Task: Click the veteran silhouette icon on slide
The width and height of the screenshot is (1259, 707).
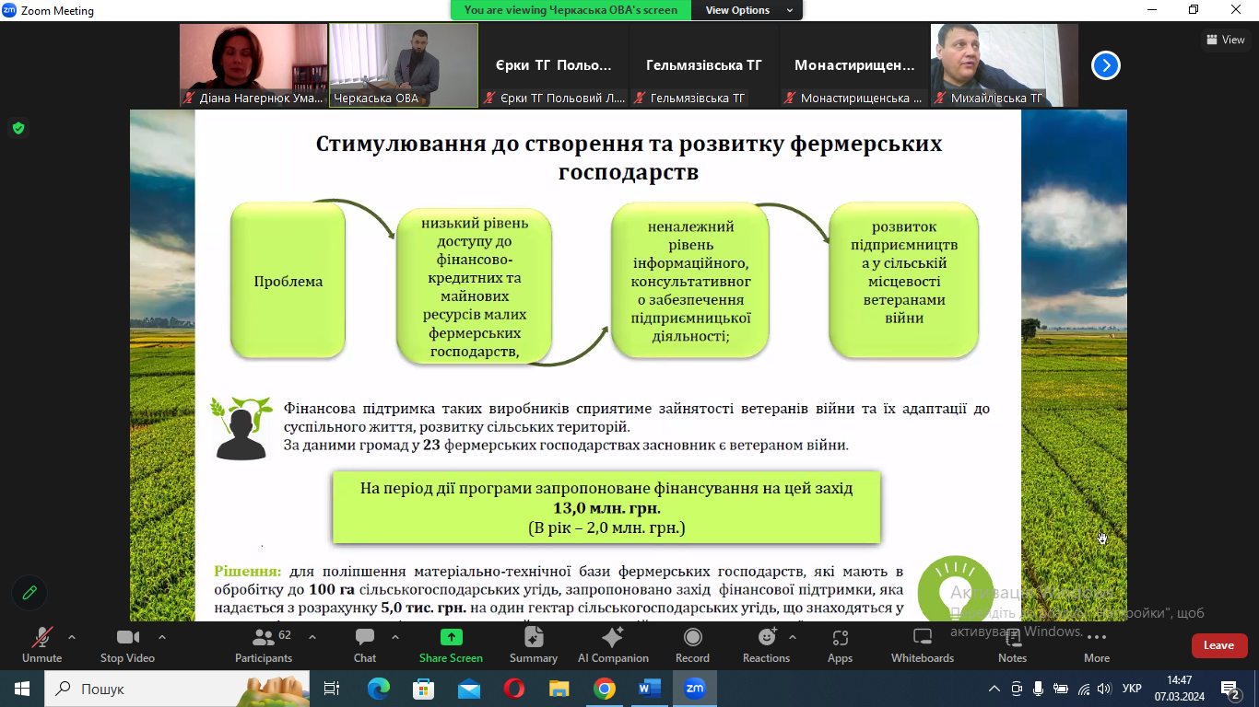Action: pos(241,428)
